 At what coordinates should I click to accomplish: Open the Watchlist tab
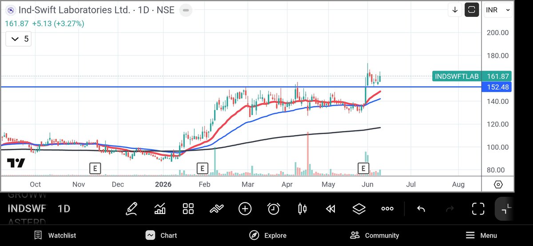pyautogui.click(x=55, y=235)
